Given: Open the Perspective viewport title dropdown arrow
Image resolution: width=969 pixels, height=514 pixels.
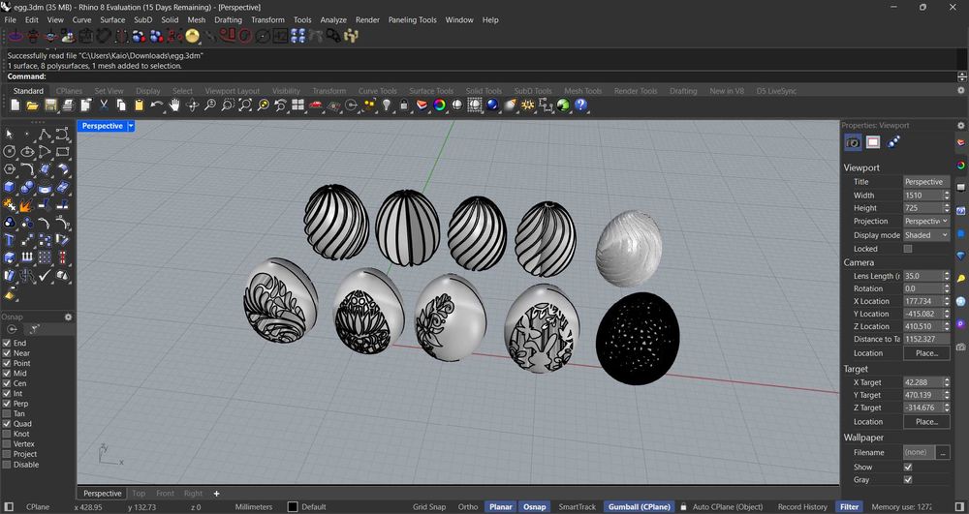Looking at the screenshot, I should click(131, 126).
